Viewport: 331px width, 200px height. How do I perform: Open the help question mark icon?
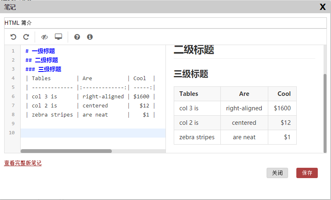(x=77, y=37)
